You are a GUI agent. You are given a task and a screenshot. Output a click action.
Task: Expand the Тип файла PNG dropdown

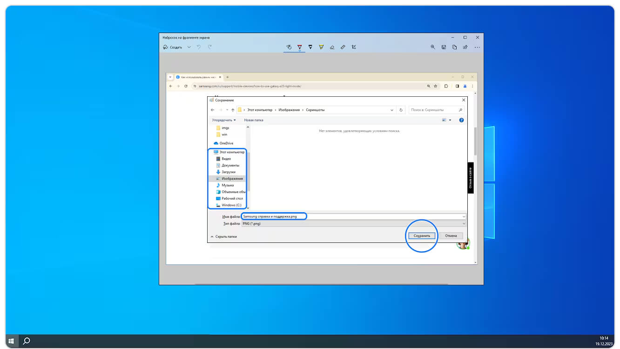(354, 224)
